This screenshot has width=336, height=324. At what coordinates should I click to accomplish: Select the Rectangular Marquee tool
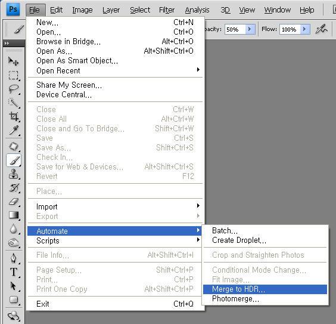click(14, 75)
